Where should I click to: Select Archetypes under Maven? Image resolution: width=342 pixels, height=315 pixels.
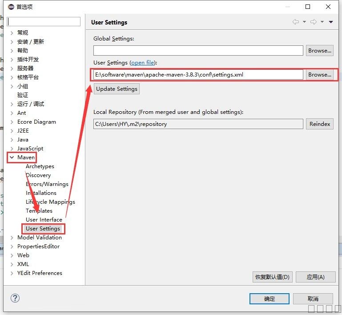[40, 166]
